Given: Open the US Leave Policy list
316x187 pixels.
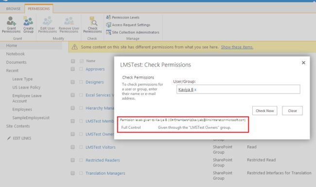Looking at the screenshot, I should (26, 87).
